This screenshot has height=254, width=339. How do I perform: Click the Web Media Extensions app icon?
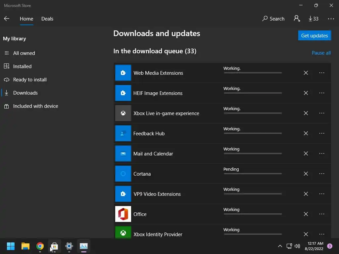tap(123, 73)
